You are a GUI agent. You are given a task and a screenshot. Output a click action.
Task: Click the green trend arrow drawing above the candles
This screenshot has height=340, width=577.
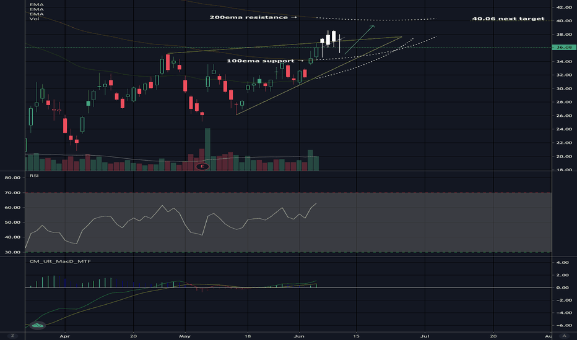pos(360,40)
